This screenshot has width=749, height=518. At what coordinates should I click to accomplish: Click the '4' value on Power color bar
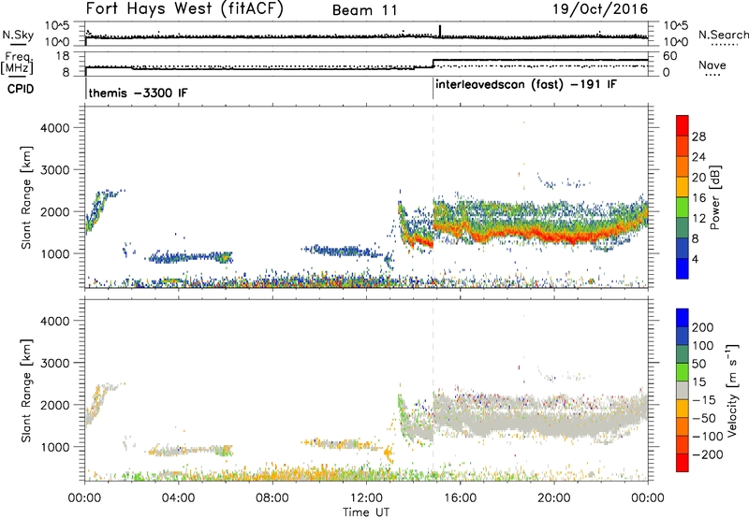pyautogui.click(x=695, y=260)
